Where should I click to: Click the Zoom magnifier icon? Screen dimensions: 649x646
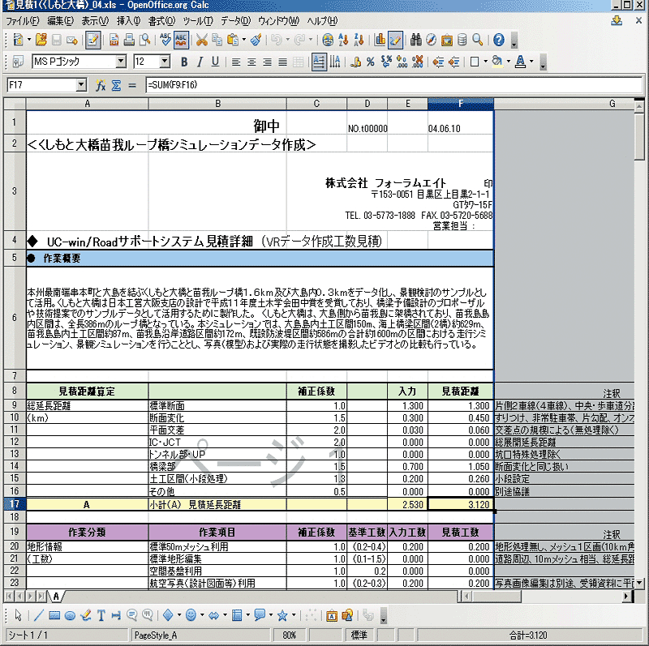pyautogui.click(x=478, y=40)
